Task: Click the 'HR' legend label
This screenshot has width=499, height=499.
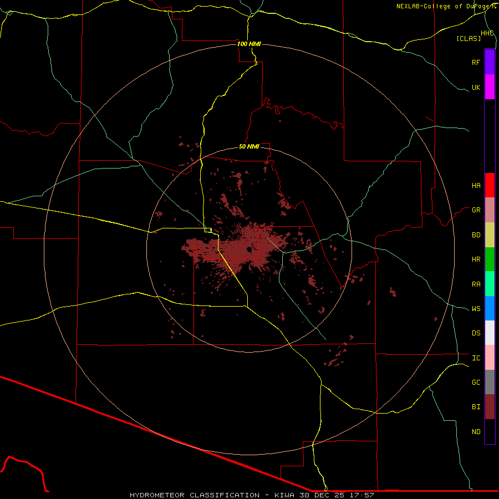Action: pyautogui.click(x=476, y=259)
